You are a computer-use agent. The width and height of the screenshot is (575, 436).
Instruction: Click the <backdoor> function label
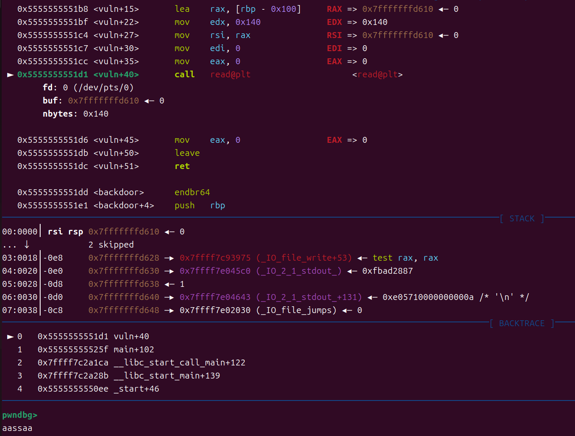pyautogui.click(x=118, y=192)
